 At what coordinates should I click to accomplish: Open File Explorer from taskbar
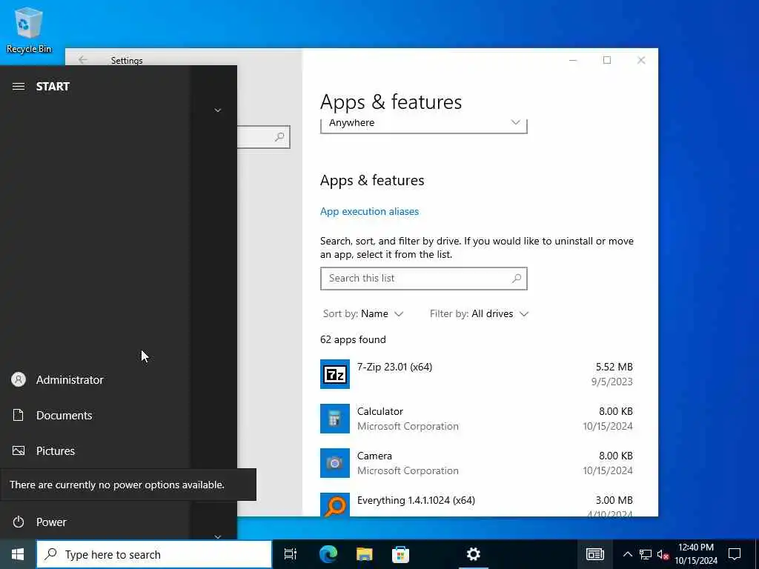click(x=365, y=554)
